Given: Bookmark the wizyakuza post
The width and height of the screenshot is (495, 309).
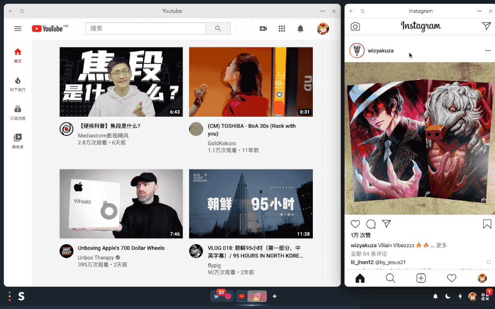Looking at the screenshot, I should [x=487, y=224].
